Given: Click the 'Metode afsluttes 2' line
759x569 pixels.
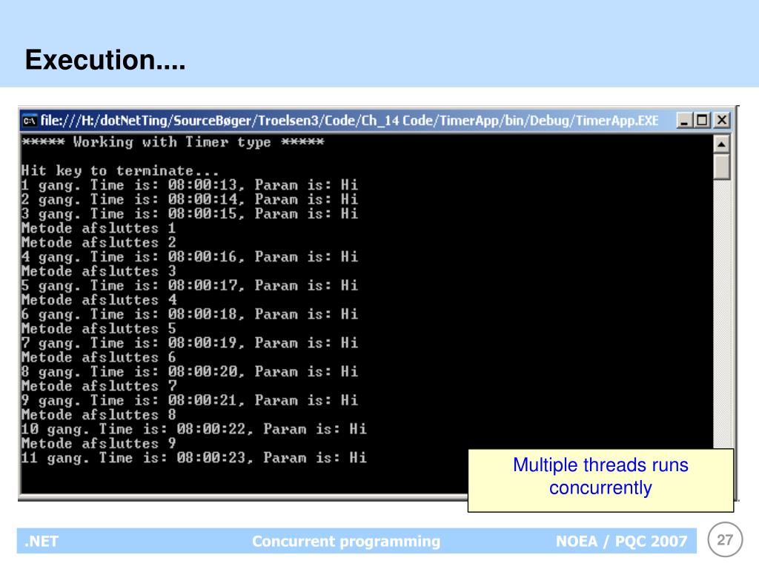Looking at the screenshot, I should coord(99,242).
